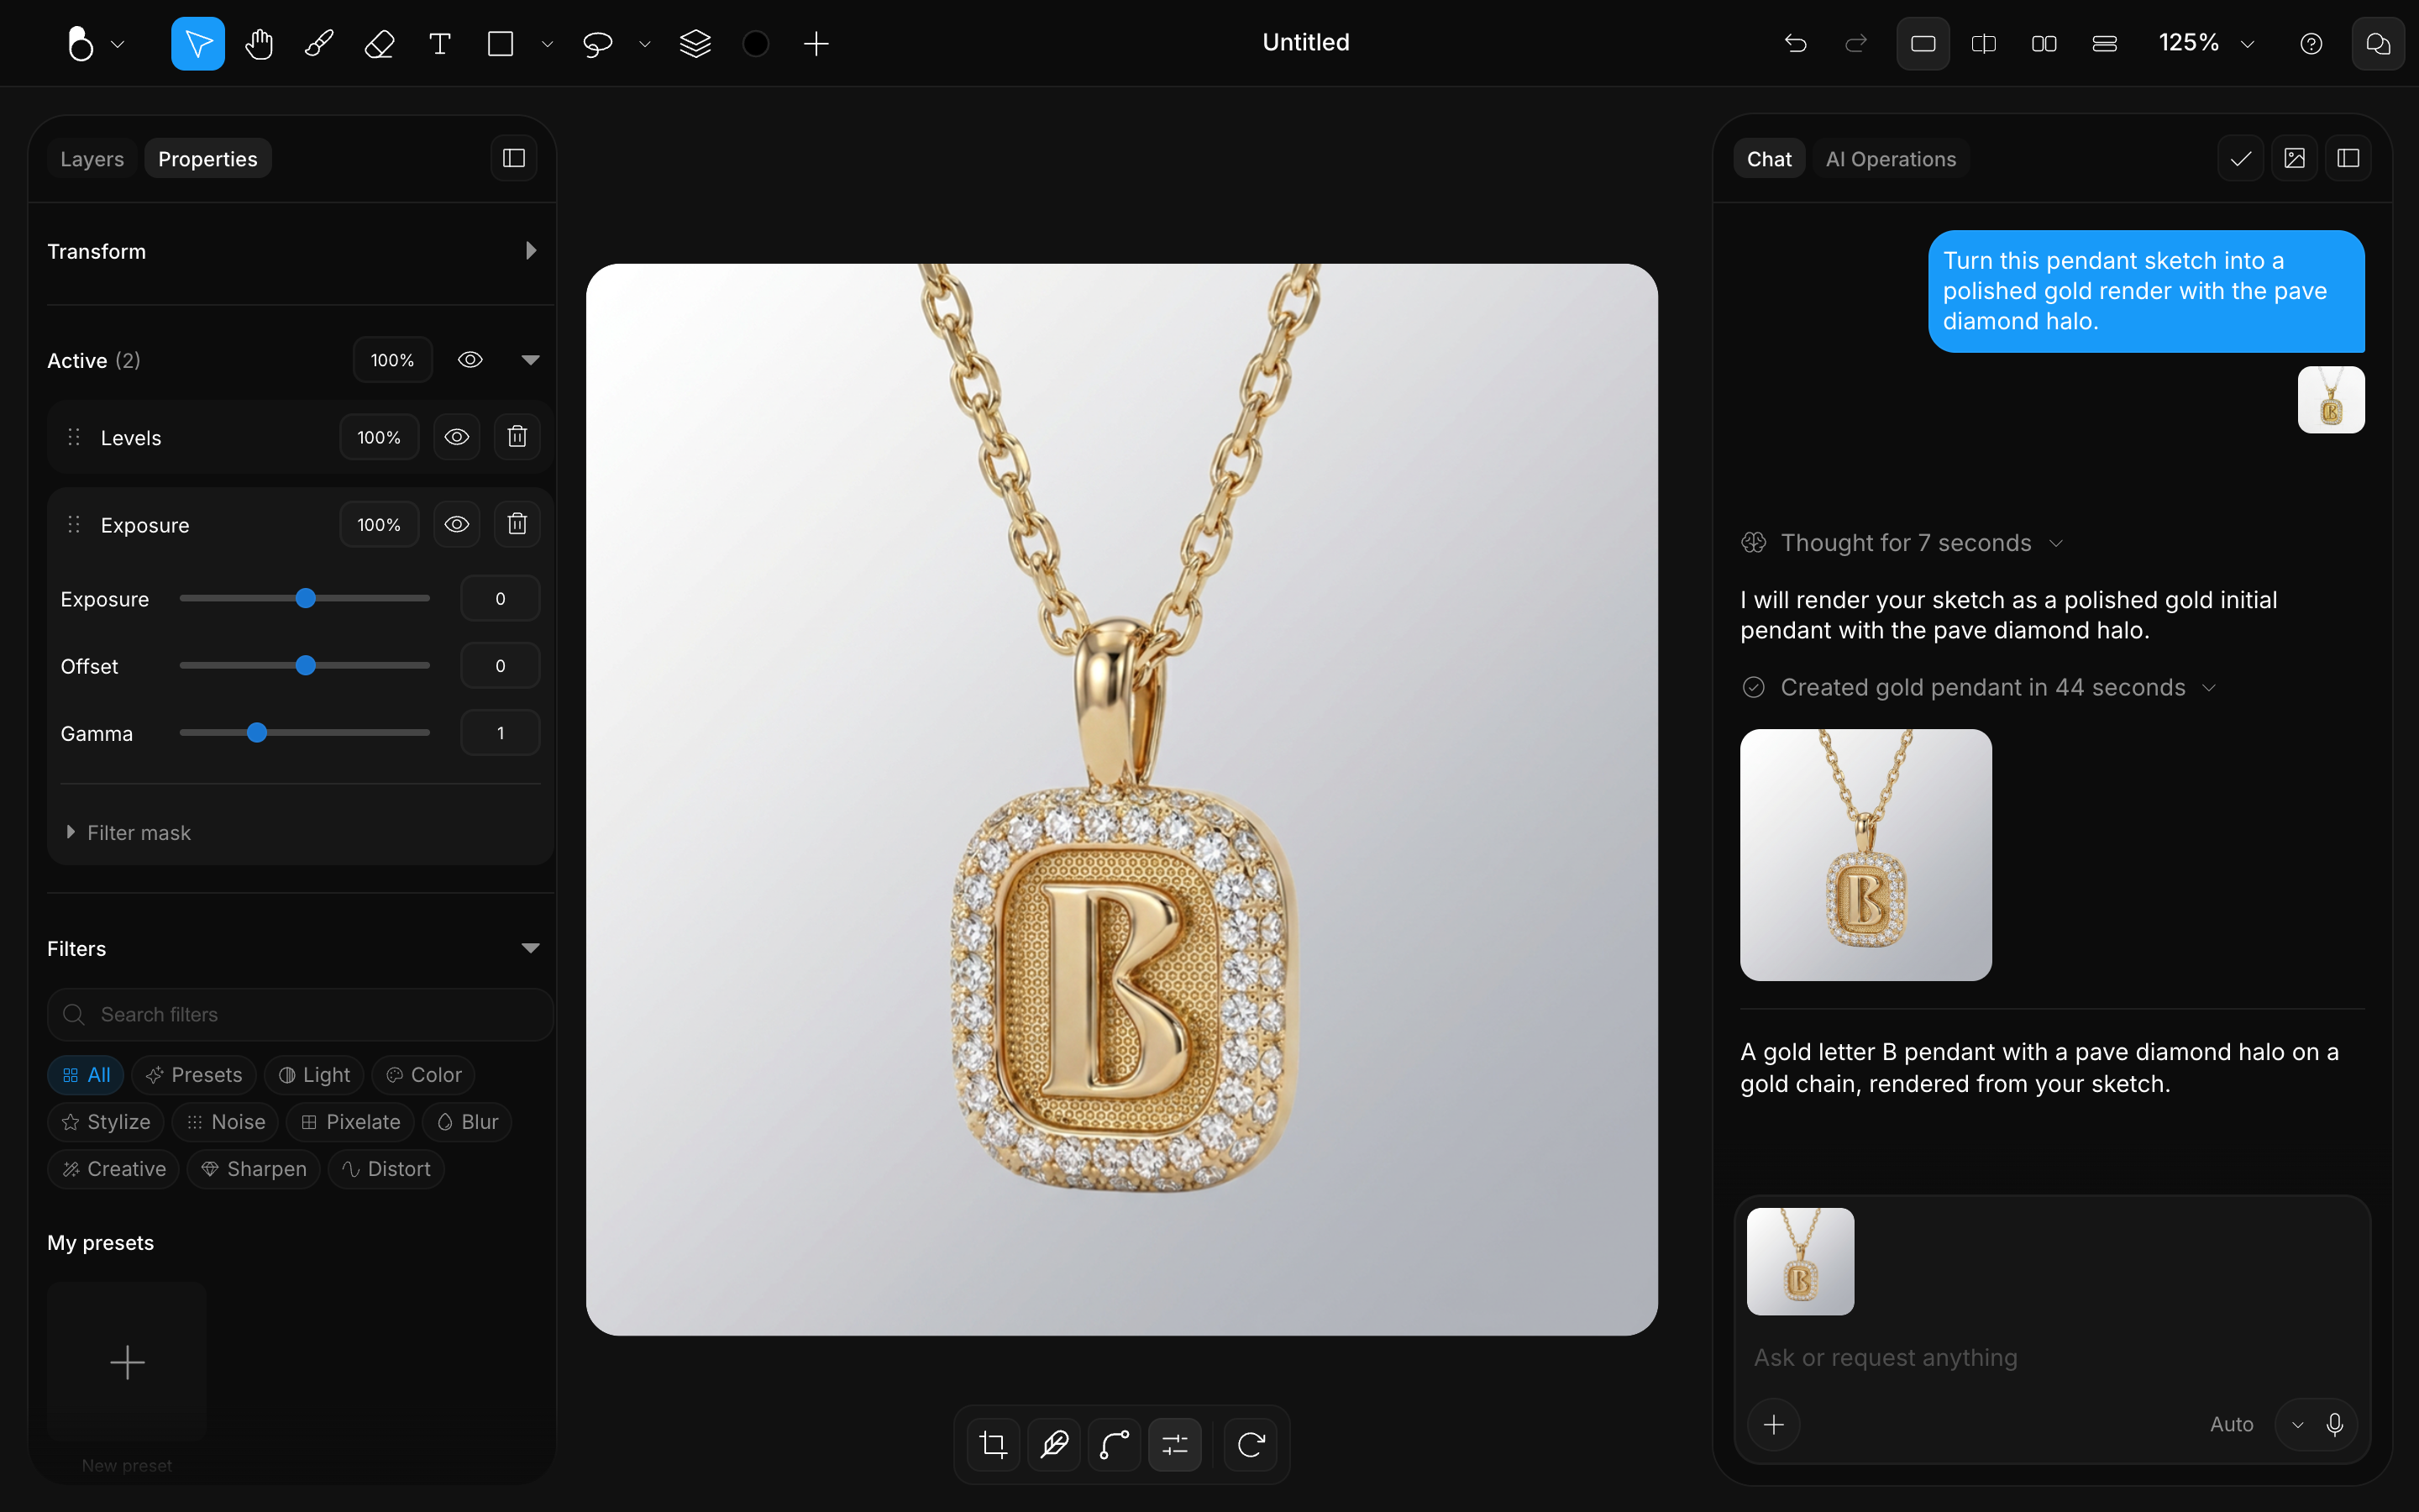Viewport: 2419px width, 1512px height.
Task: Open the layers stack icon in toolbar
Action: (695, 44)
